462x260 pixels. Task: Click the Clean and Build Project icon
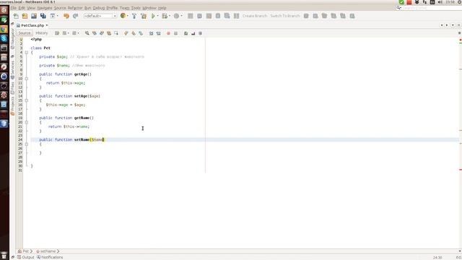144,16
